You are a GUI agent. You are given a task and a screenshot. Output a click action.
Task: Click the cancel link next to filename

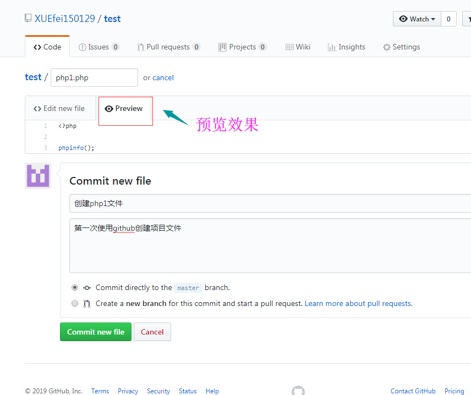point(163,77)
